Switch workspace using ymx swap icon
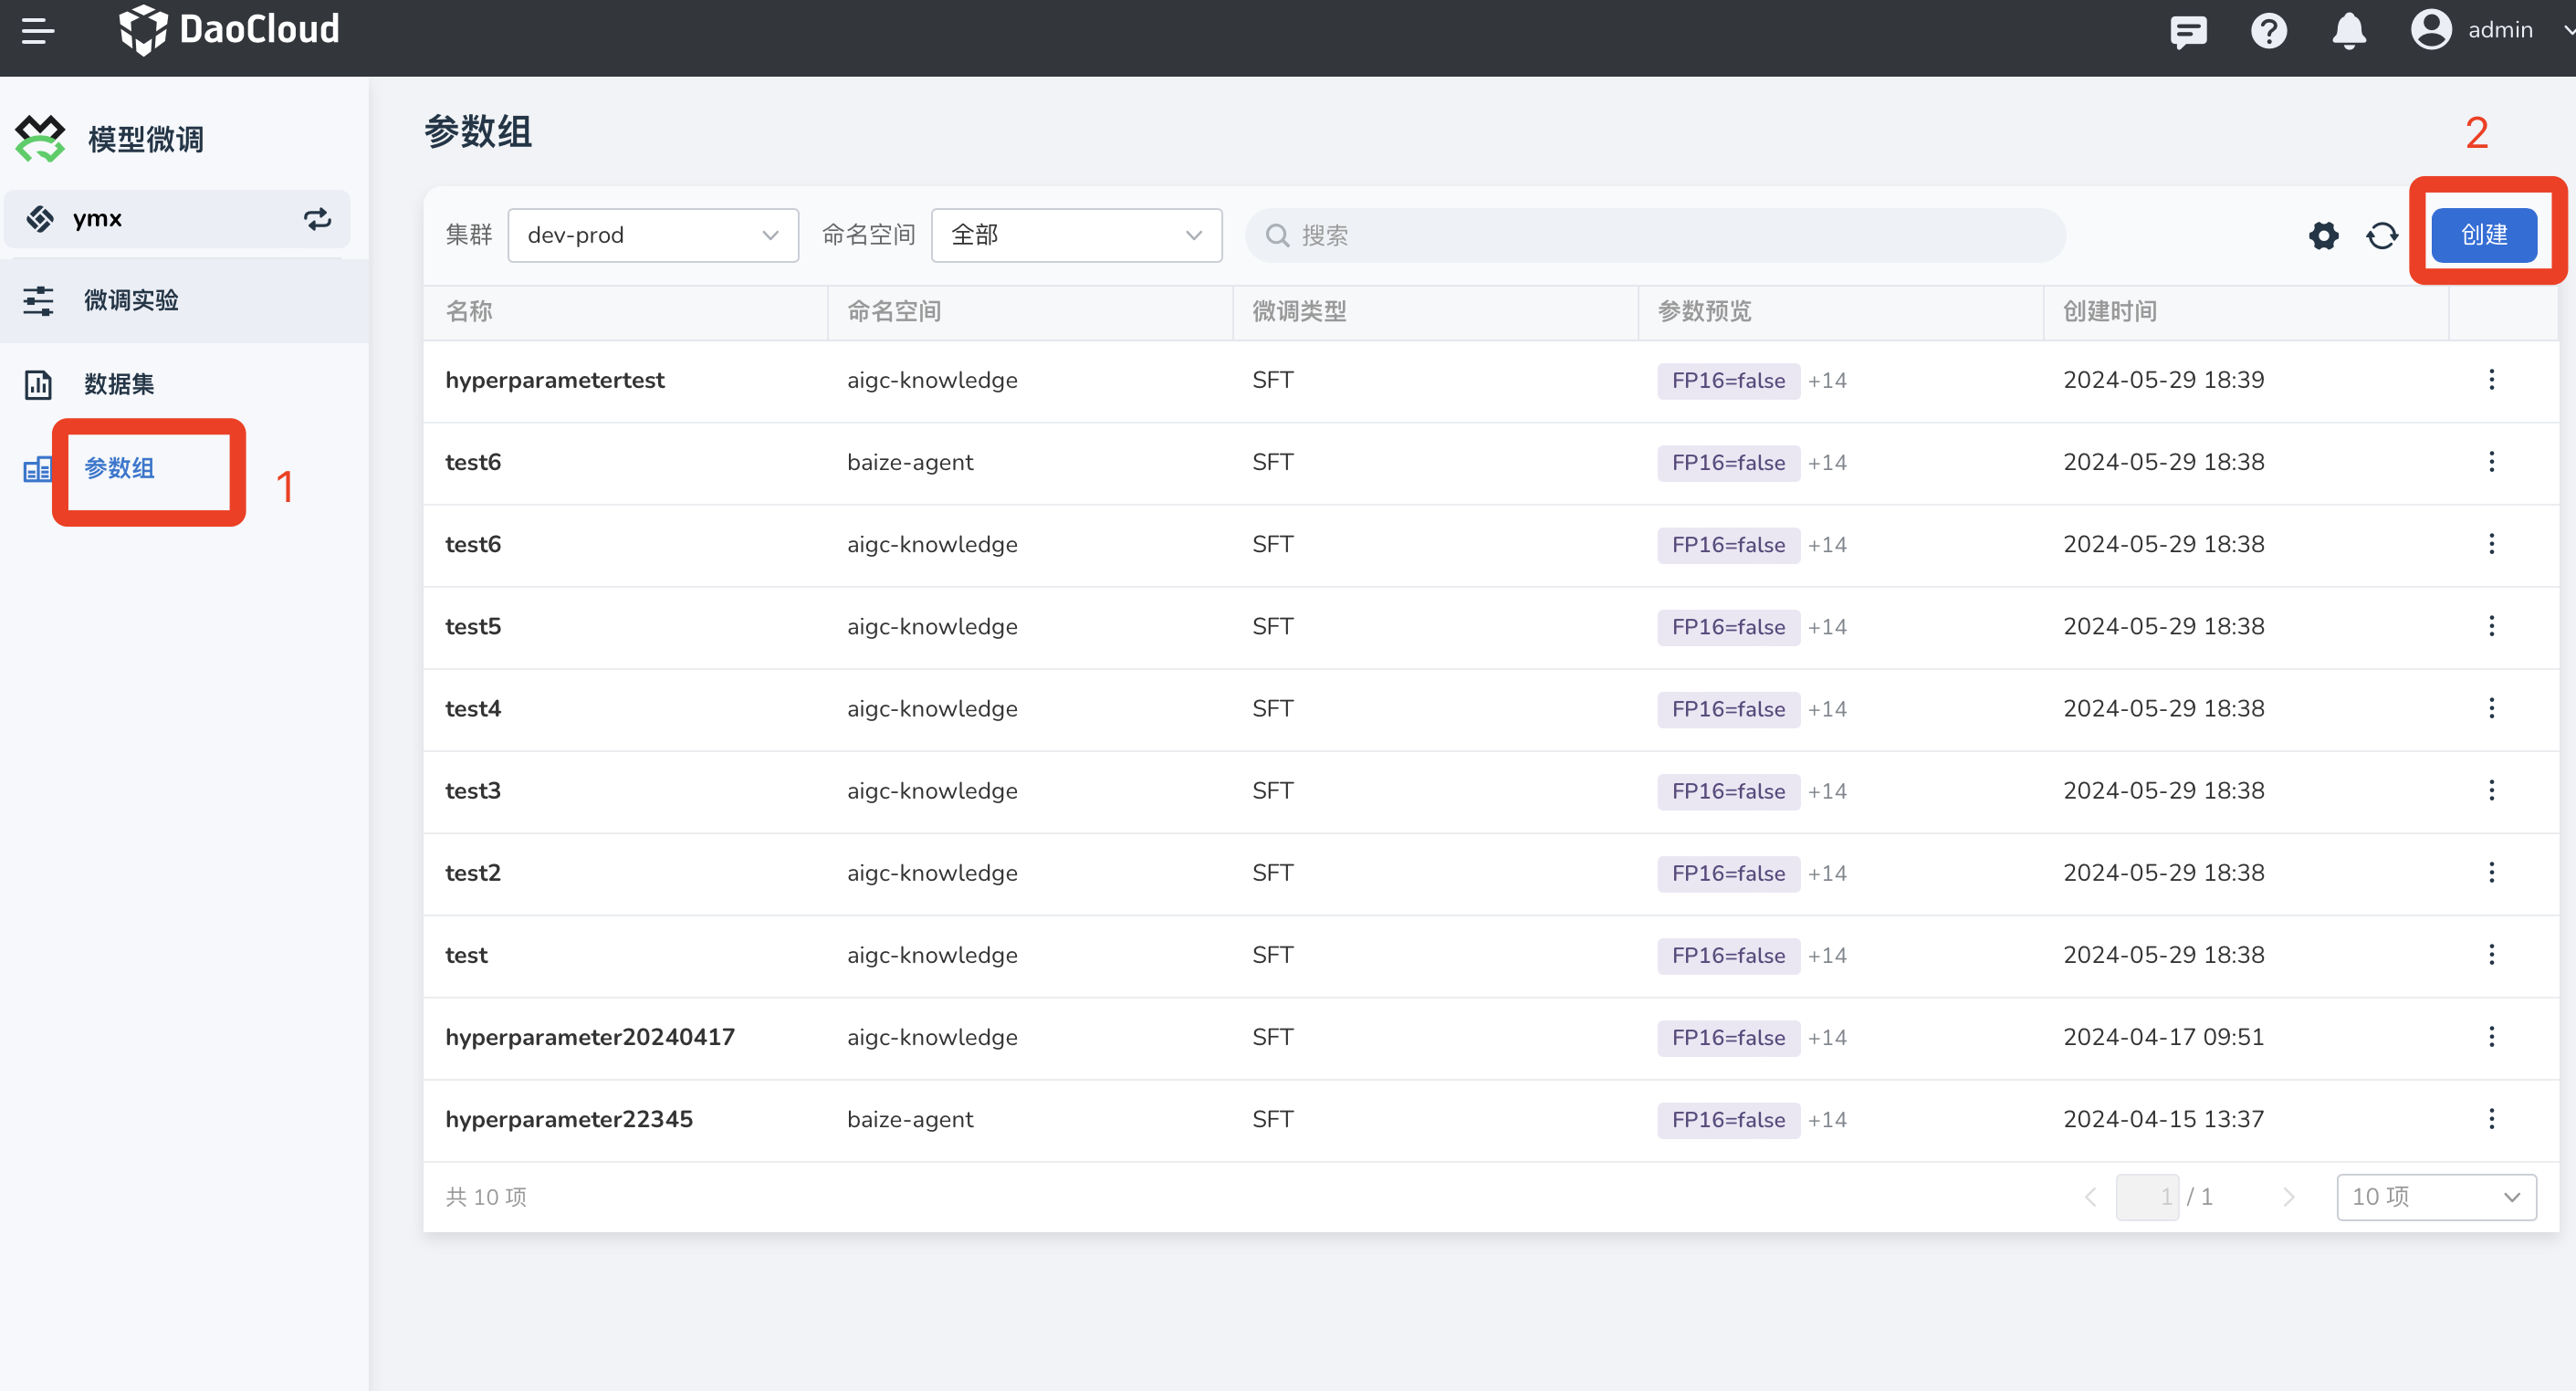This screenshot has width=2576, height=1391. pyautogui.click(x=317, y=219)
